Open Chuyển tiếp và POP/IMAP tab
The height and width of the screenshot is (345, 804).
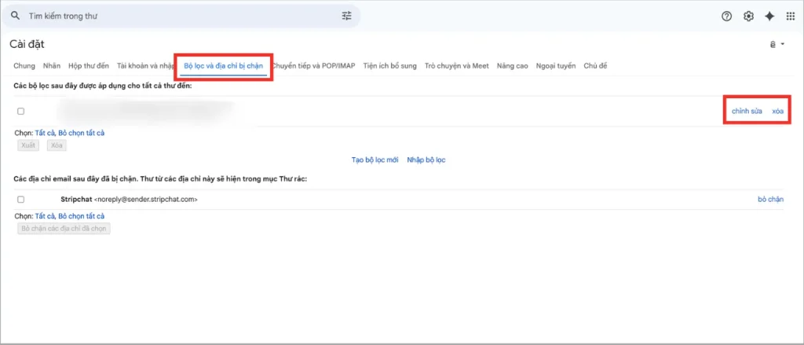pos(313,66)
